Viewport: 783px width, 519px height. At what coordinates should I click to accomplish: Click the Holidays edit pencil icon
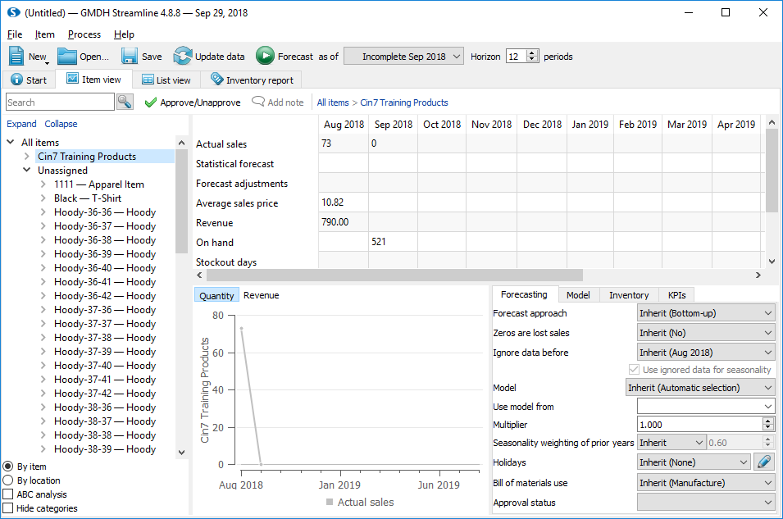pos(764,462)
